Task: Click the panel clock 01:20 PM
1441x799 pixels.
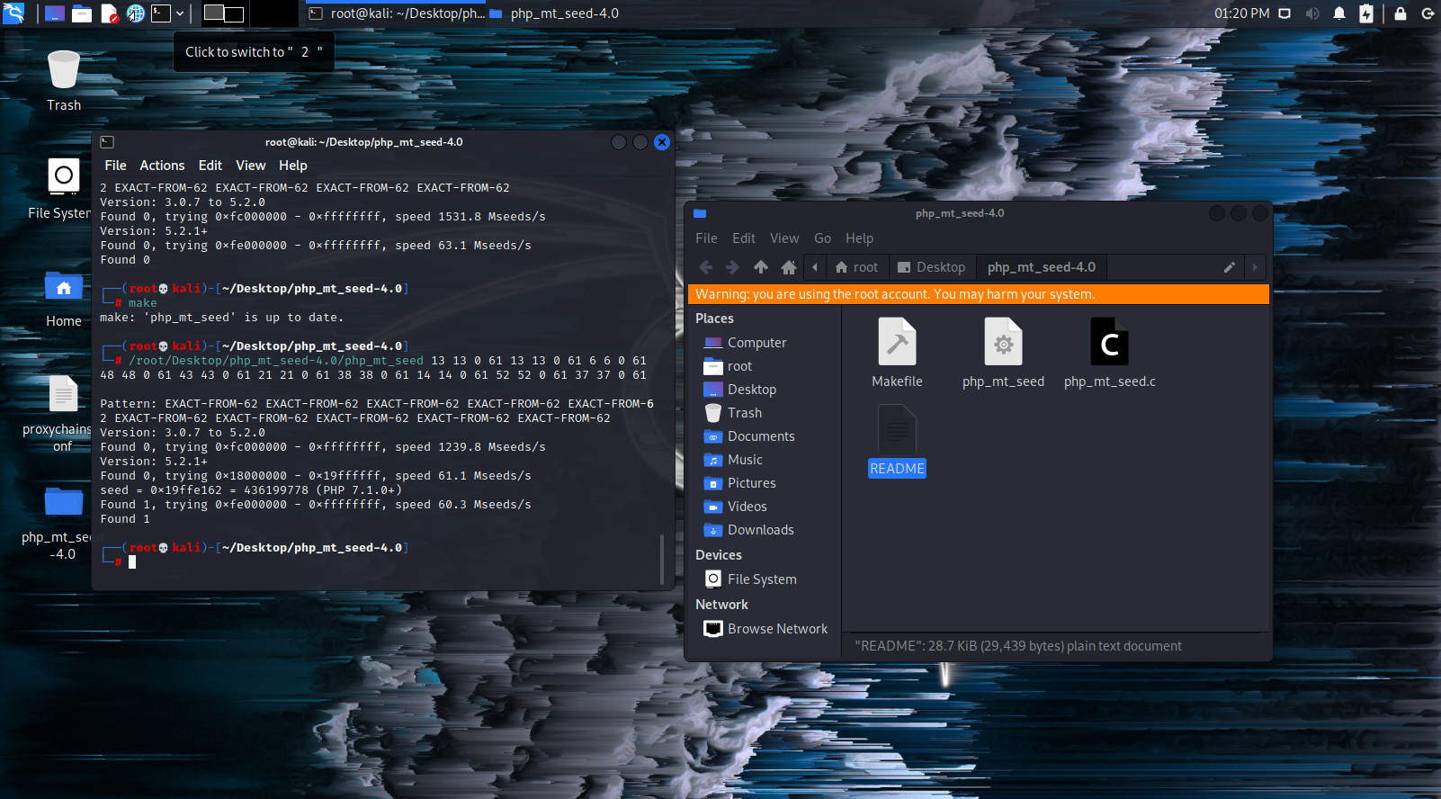Action: coord(1241,13)
